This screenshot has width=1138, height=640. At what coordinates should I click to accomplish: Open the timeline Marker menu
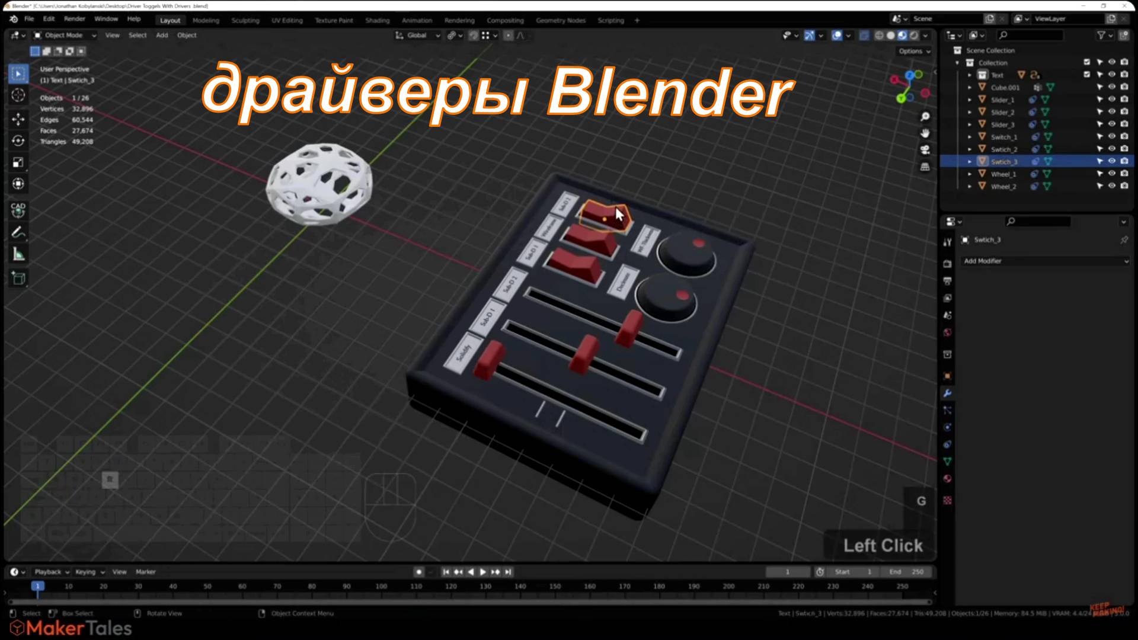[146, 572]
